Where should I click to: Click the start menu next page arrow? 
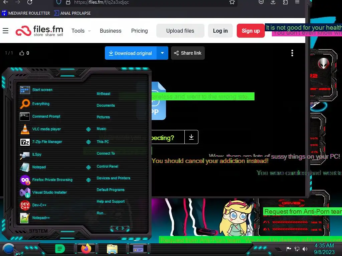[123, 228]
